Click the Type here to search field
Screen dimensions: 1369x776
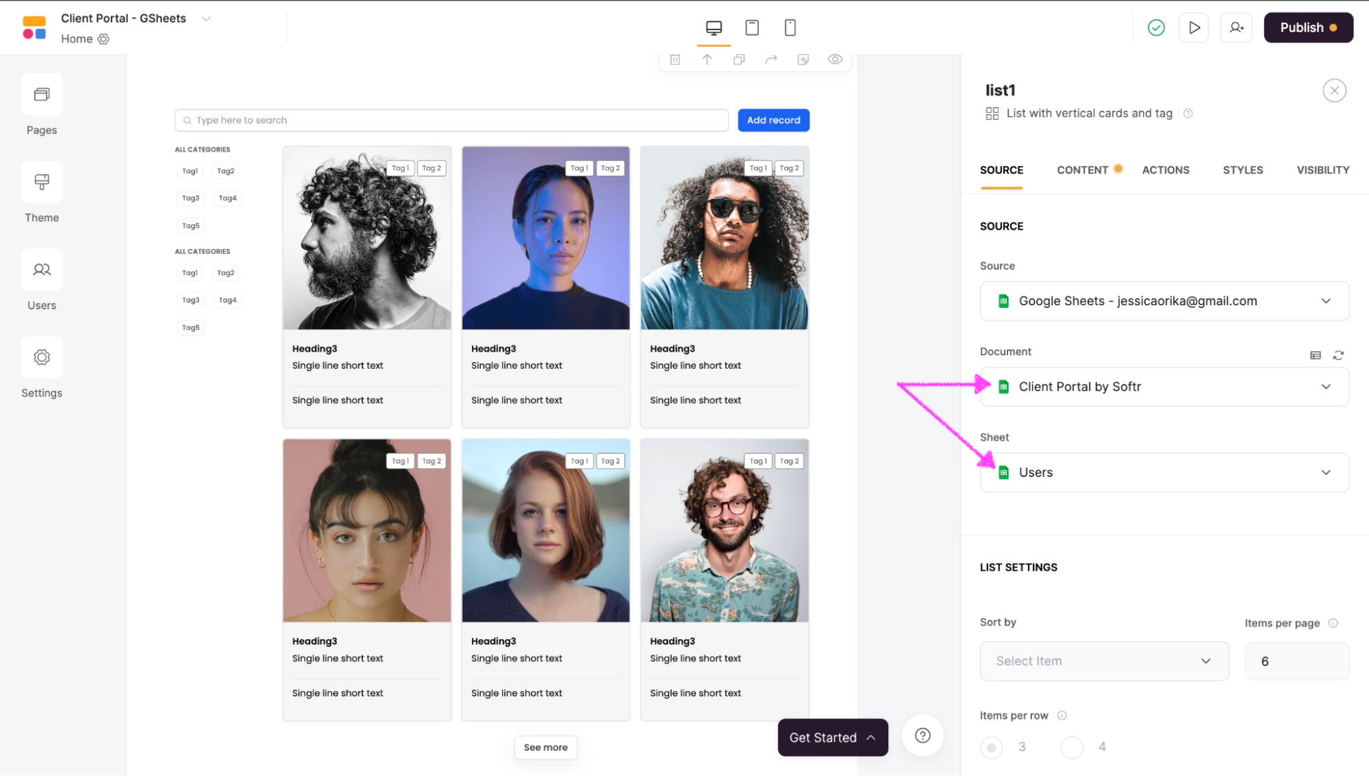[451, 120]
